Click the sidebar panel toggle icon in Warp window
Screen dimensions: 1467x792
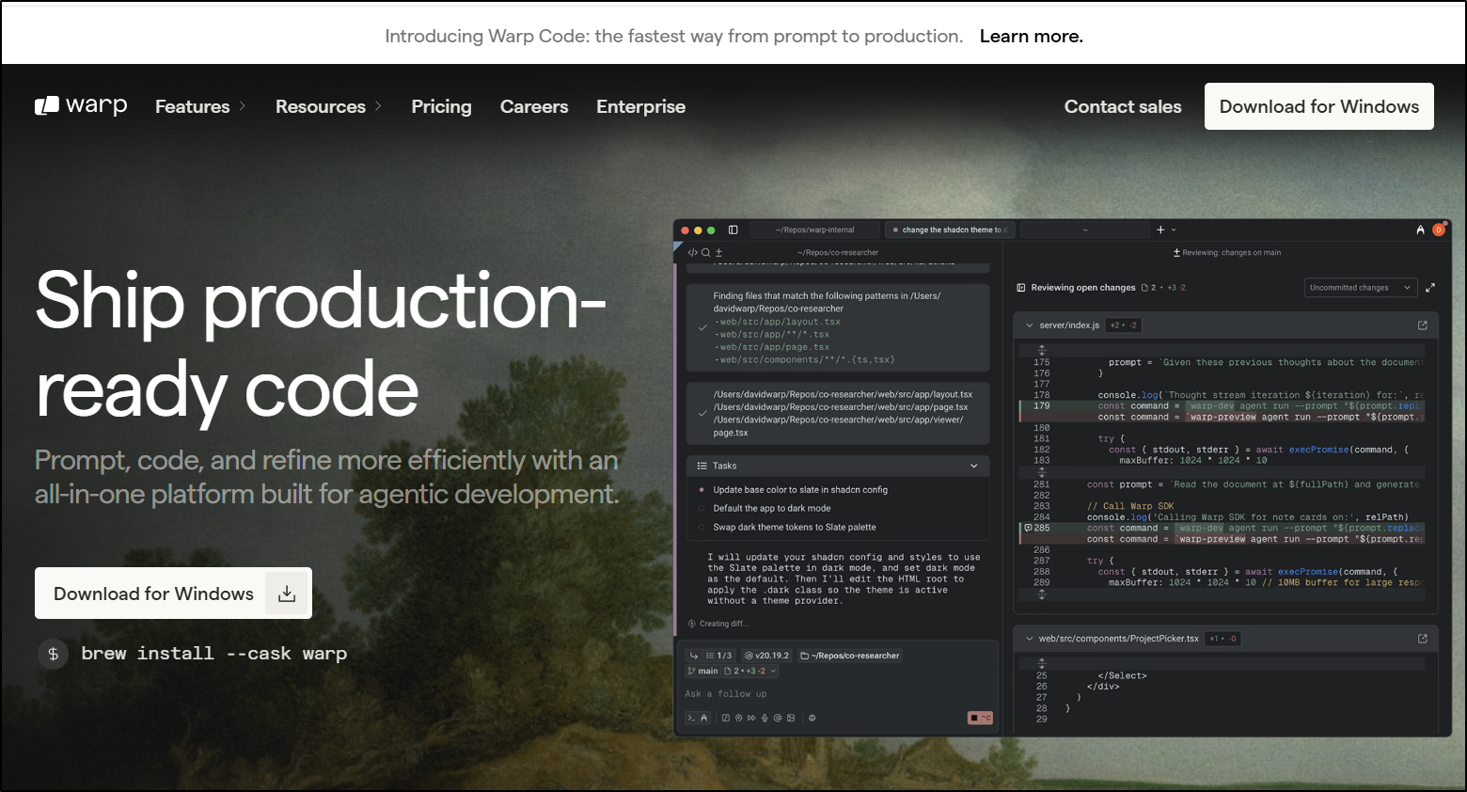pos(733,230)
